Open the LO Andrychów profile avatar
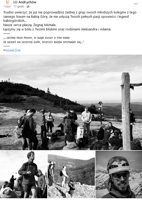Viewport: 142px width, 200px height. point(7,4)
